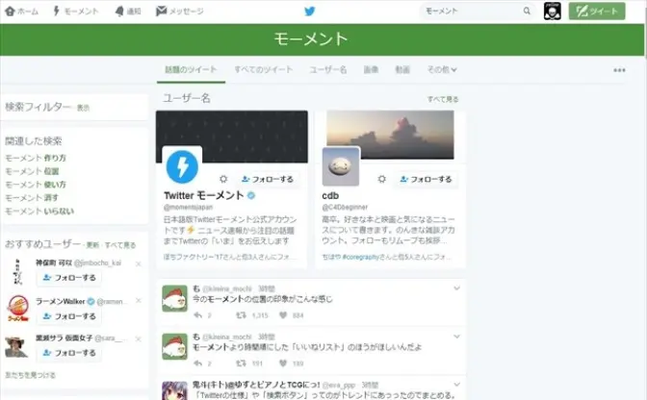Dismiss ラーメンWalker suggestion

tap(139, 301)
